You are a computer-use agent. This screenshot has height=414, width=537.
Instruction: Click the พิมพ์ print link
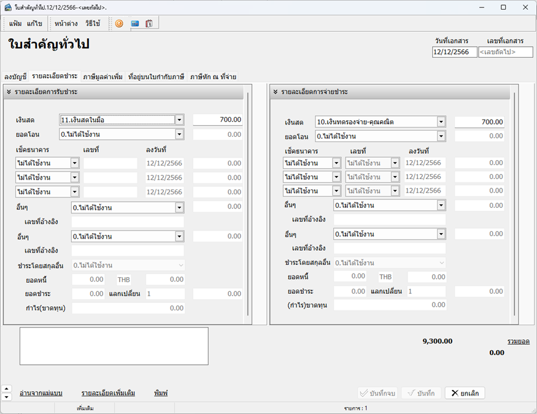(161, 393)
